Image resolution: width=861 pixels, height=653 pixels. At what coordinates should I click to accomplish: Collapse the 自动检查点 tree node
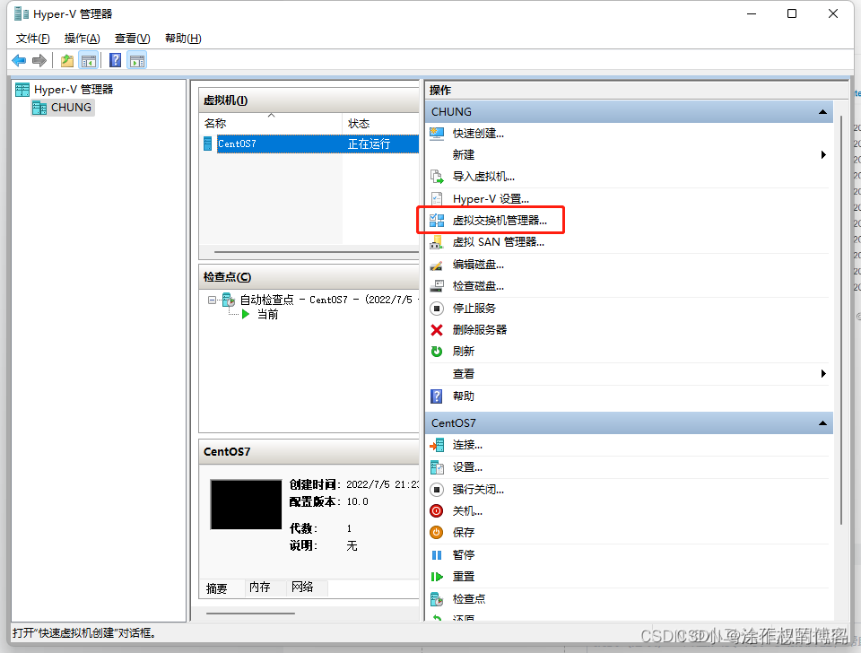pos(212,300)
